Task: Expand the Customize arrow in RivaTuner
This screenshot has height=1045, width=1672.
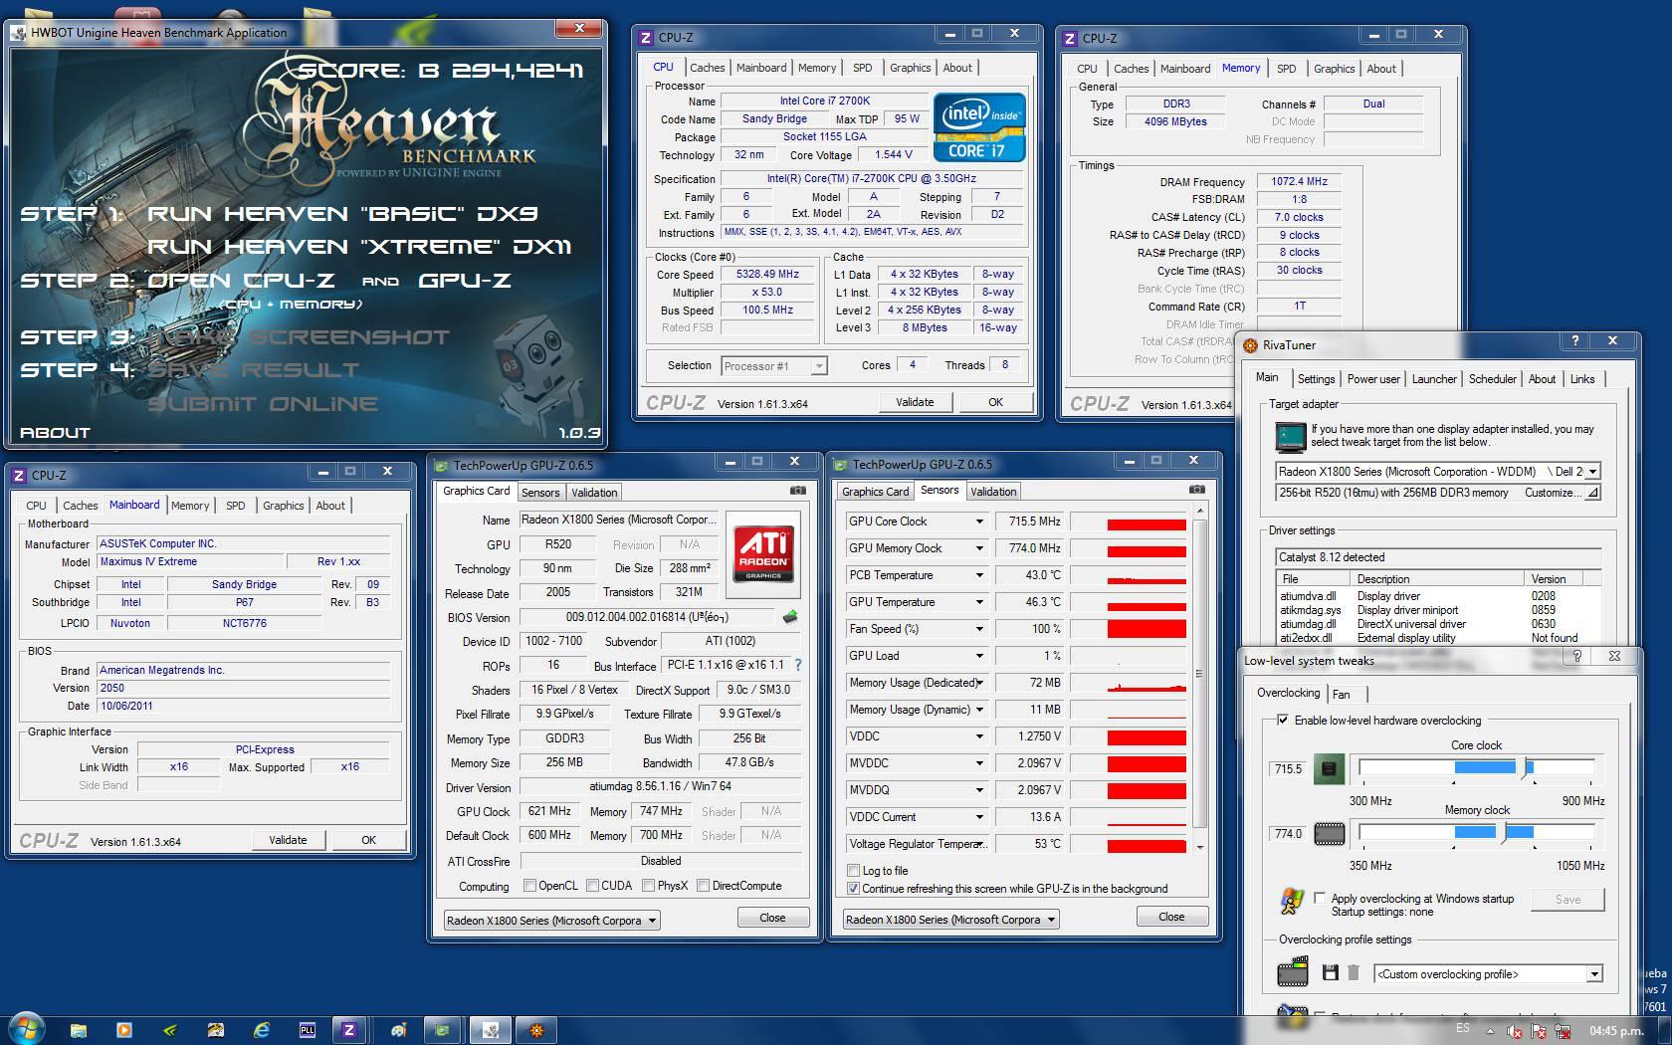Action: click(x=1592, y=493)
